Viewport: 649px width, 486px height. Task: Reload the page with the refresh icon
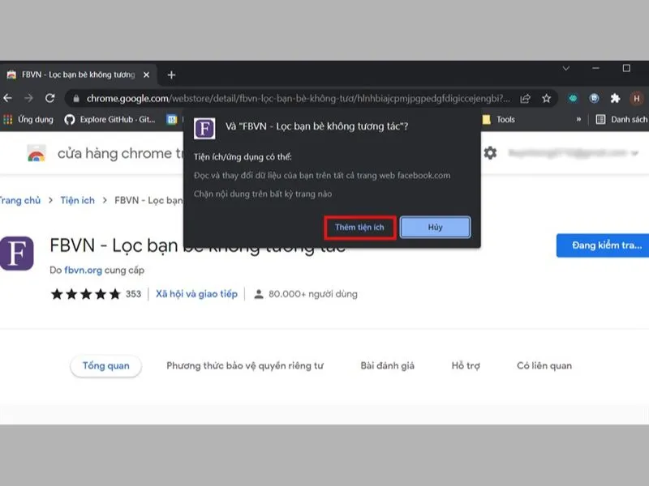point(50,98)
